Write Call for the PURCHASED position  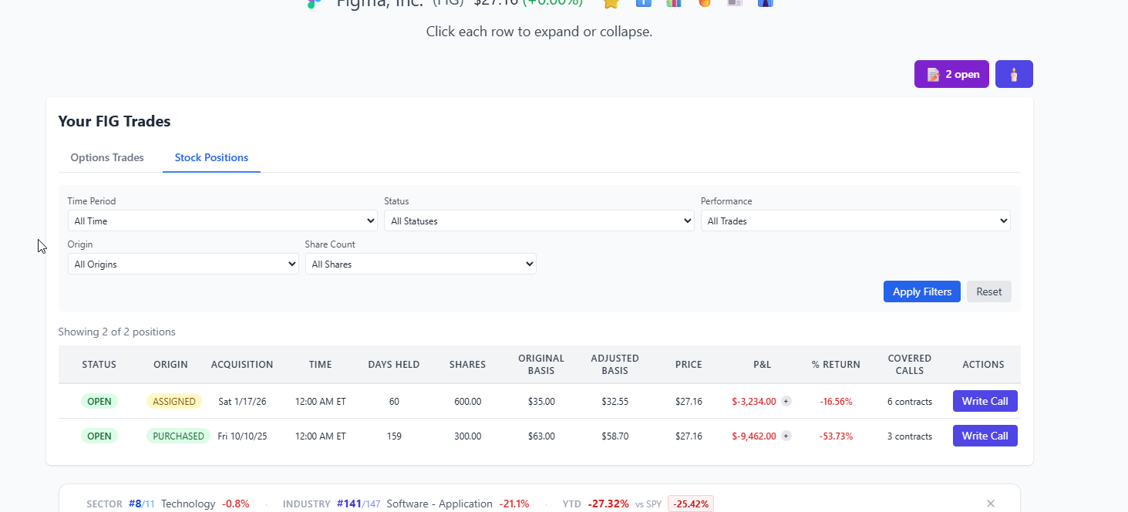pos(985,436)
